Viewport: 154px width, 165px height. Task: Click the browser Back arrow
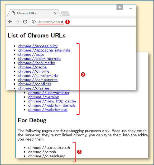pyautogui.click(x=10, y=22)
